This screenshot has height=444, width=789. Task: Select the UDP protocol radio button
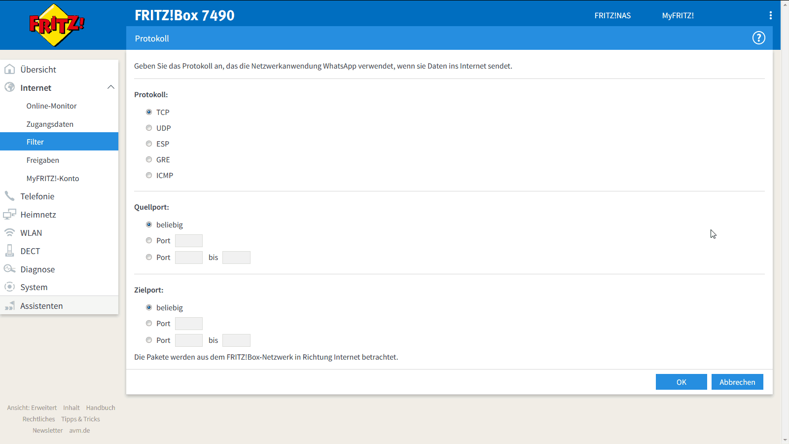[x=149, y=128]
